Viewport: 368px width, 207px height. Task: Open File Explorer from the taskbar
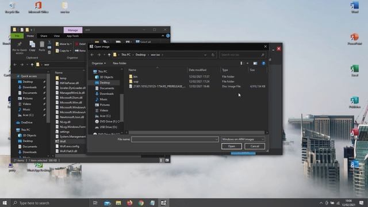[118, 203]
